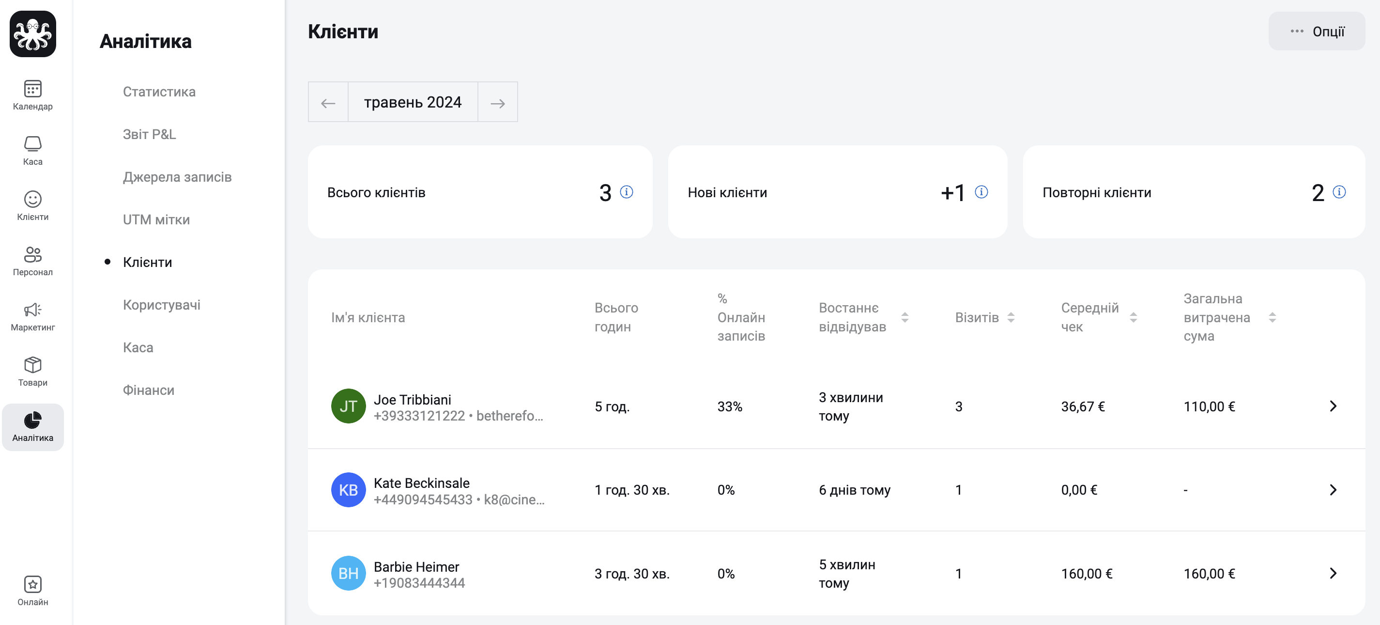
Task: Click the 0,00 € average check cell
Action: pos(1079,490)
